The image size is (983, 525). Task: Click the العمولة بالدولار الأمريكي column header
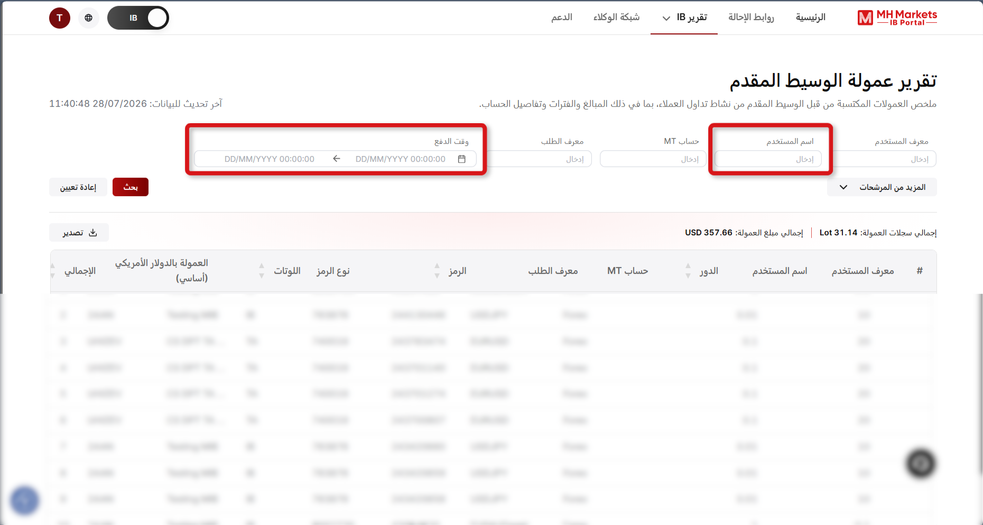(x=162, y=270)
